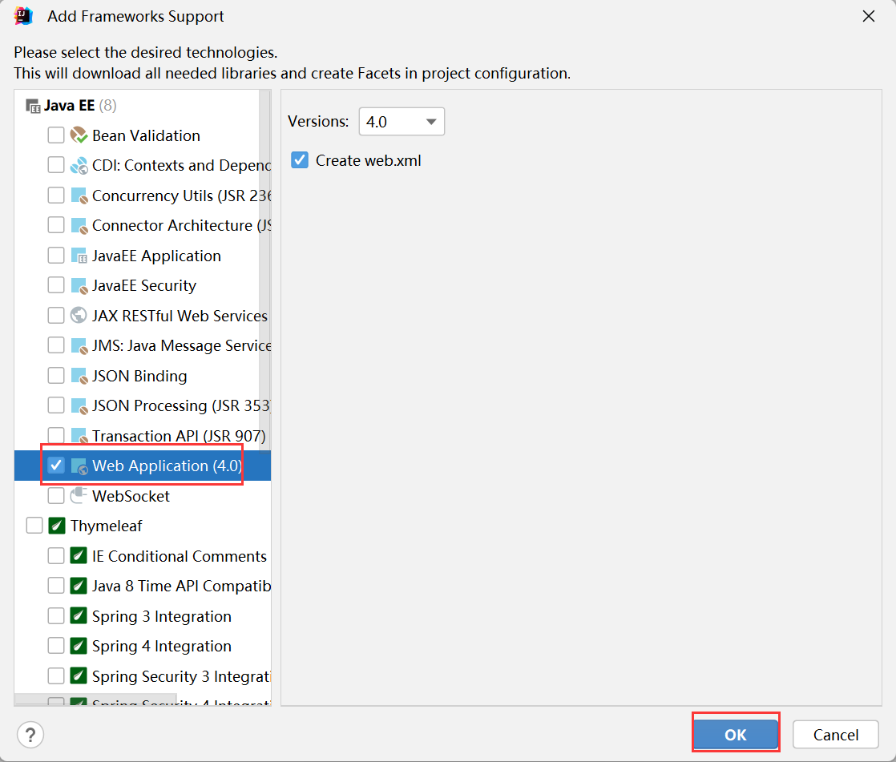Click the Spring Security 3 Integration leaf icon
The height and width of the screenshot is (762, 896).
79,676
